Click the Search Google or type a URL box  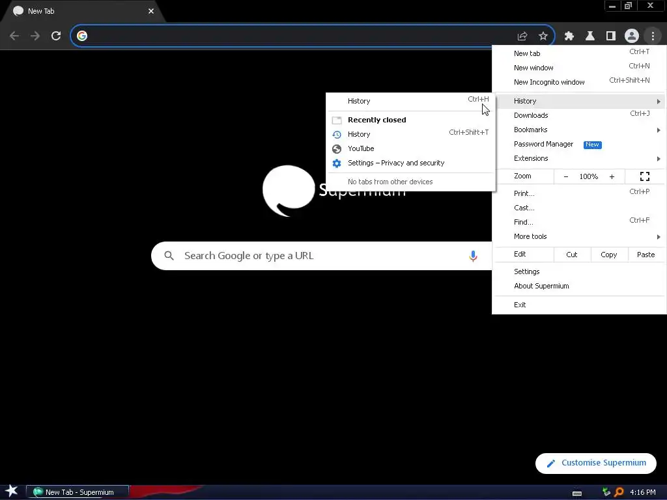321,256
